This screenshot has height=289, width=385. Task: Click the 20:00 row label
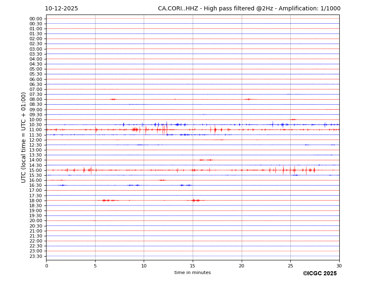click(36, 221)
